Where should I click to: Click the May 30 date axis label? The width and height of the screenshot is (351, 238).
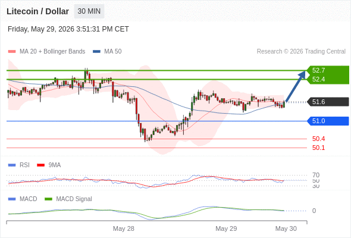point(286,228)
